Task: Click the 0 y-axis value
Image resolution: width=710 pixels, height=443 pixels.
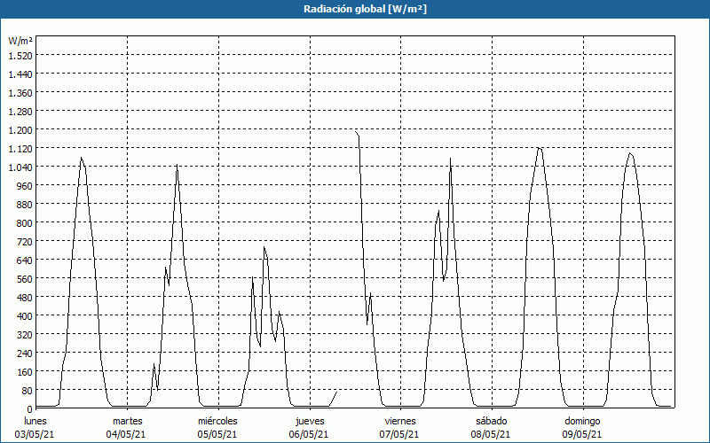Action: [30, 409]
